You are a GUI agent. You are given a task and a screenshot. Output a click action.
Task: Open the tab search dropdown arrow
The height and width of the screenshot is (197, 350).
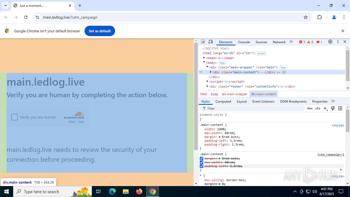5,5
